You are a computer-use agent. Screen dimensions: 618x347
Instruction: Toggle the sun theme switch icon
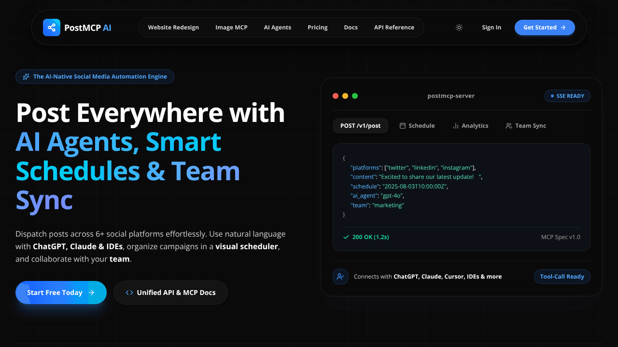[x=459, y=27]
